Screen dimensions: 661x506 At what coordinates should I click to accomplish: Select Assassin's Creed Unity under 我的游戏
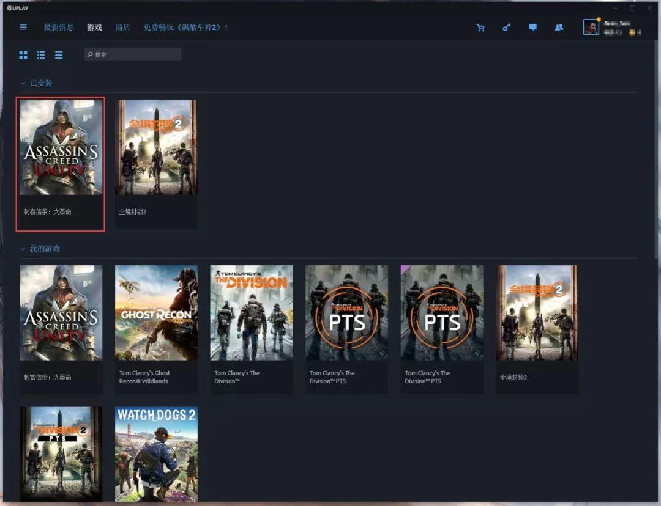(x=61, y=329)
